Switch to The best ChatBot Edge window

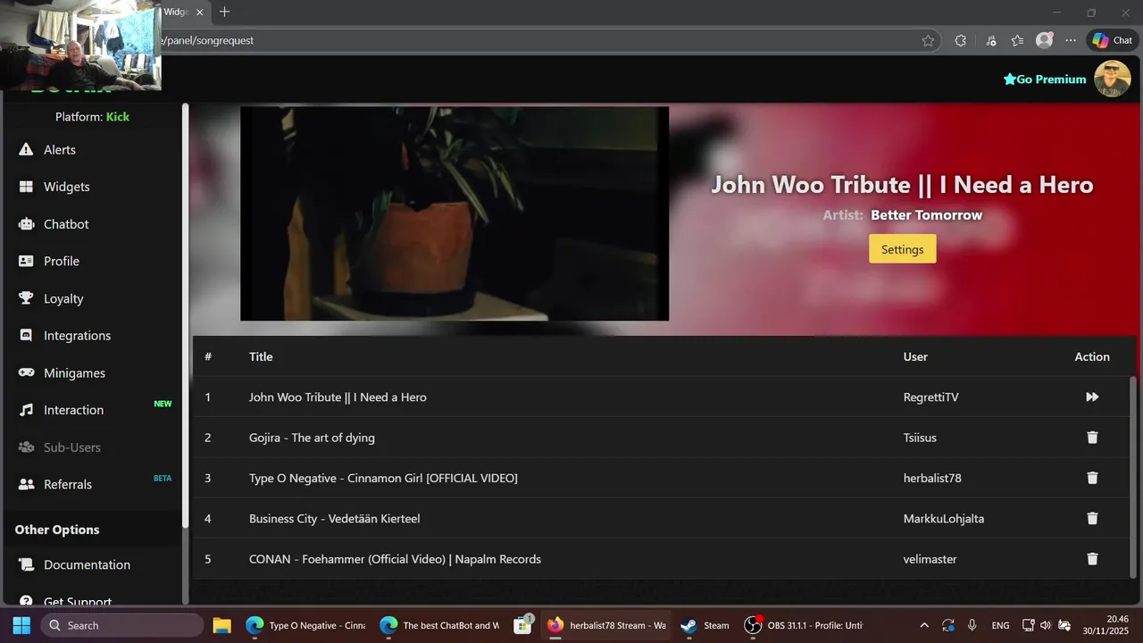point(439,625)
